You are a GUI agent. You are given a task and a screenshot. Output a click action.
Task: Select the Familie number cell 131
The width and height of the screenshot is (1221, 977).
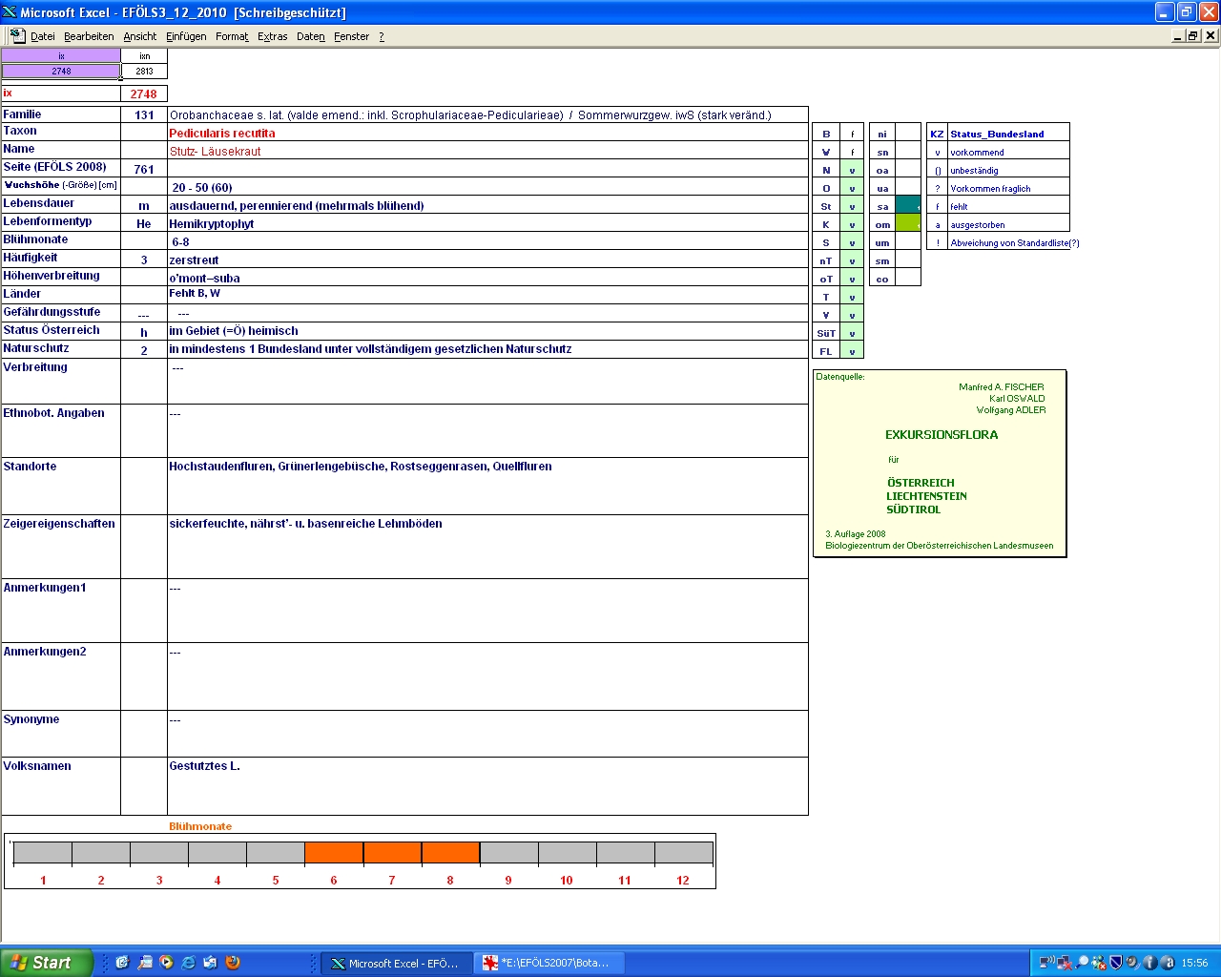pos(144,114)
